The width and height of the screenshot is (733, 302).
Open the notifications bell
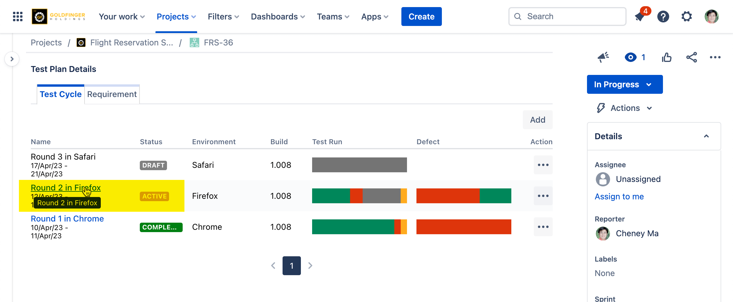tap(640, 17)
